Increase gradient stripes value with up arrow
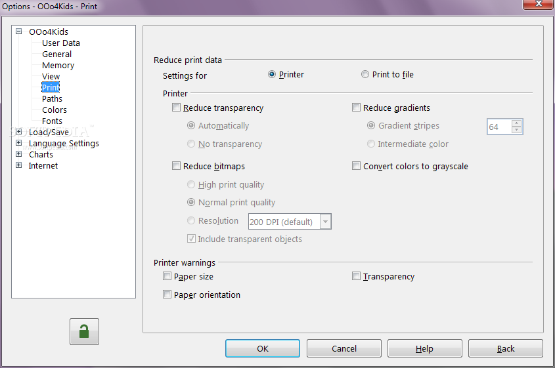Screen dimensions: 555x368 pyautogui.click(x=517, y=123)
